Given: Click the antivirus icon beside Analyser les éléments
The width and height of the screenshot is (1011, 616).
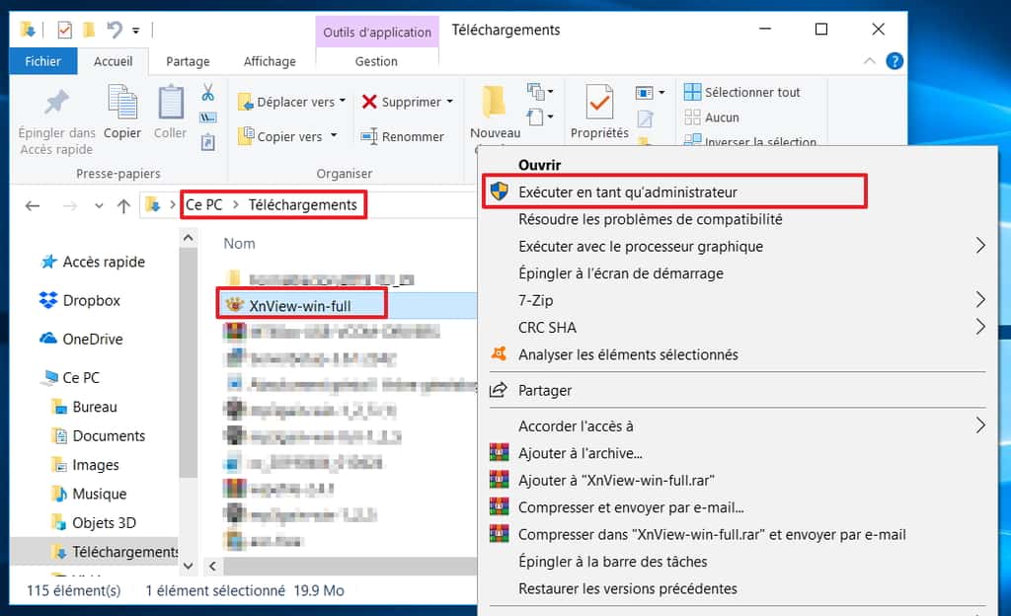Looking at the screenshot, I should pos(499,353).
